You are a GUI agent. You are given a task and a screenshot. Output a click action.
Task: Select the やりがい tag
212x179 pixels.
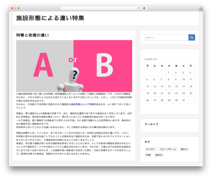coord(151,149)
